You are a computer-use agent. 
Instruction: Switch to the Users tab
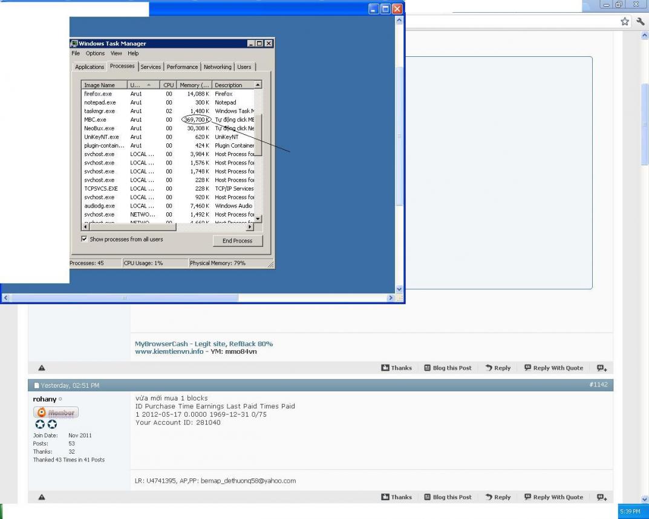244,67
